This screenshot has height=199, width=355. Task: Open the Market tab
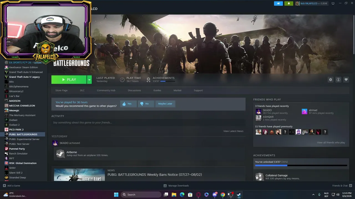tap(177, 90)
